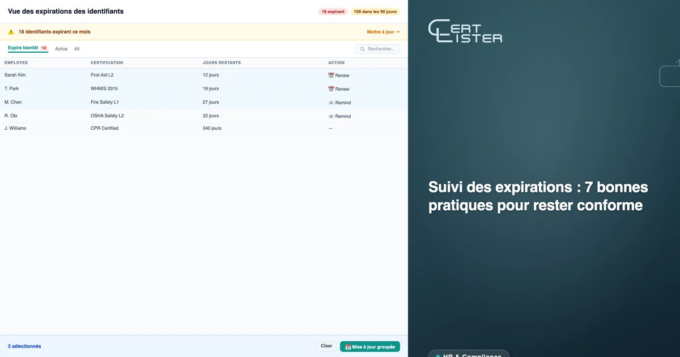Open the Suivi des expirations article headline
Screen dimensions: 680x357
tap(538, 196)
